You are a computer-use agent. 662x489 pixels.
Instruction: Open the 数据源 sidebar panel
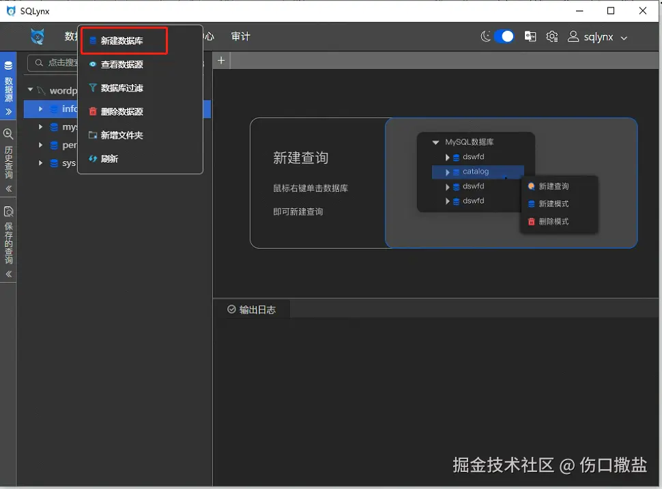pos(8,85)
